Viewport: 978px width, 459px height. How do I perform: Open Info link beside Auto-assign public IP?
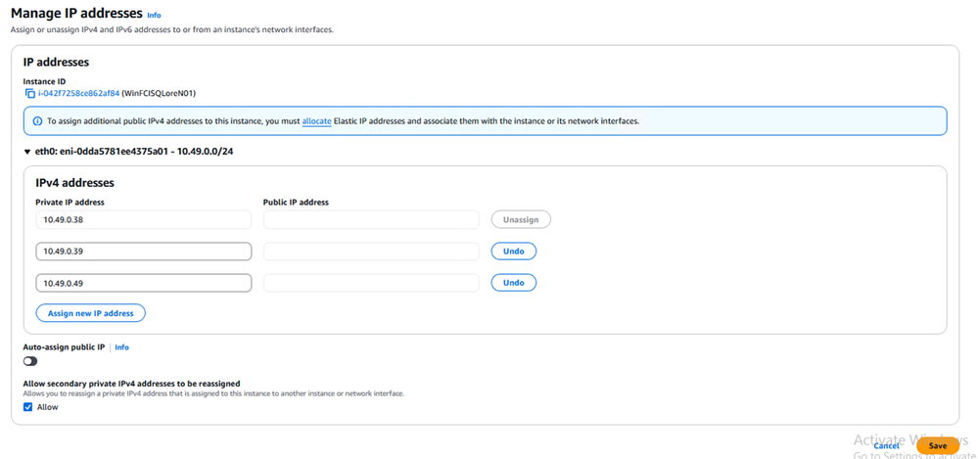(x=121, y=347)
